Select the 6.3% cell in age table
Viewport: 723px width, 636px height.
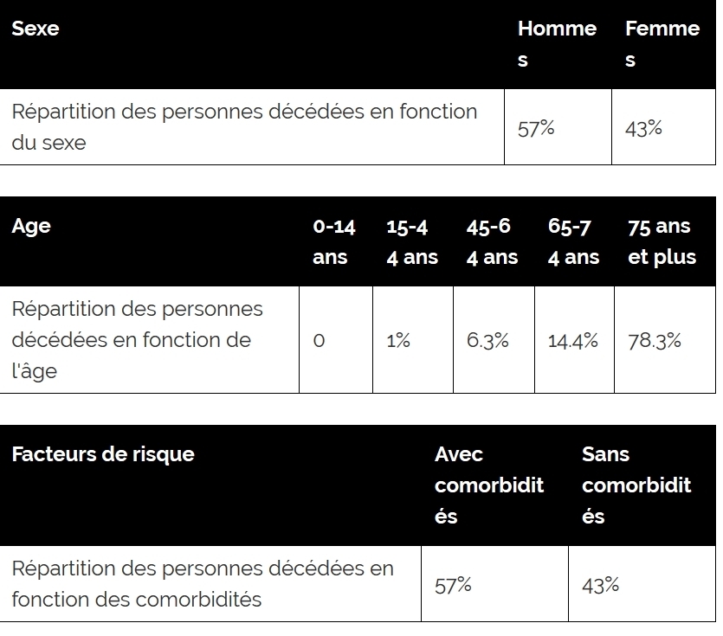tap(487, 341)
